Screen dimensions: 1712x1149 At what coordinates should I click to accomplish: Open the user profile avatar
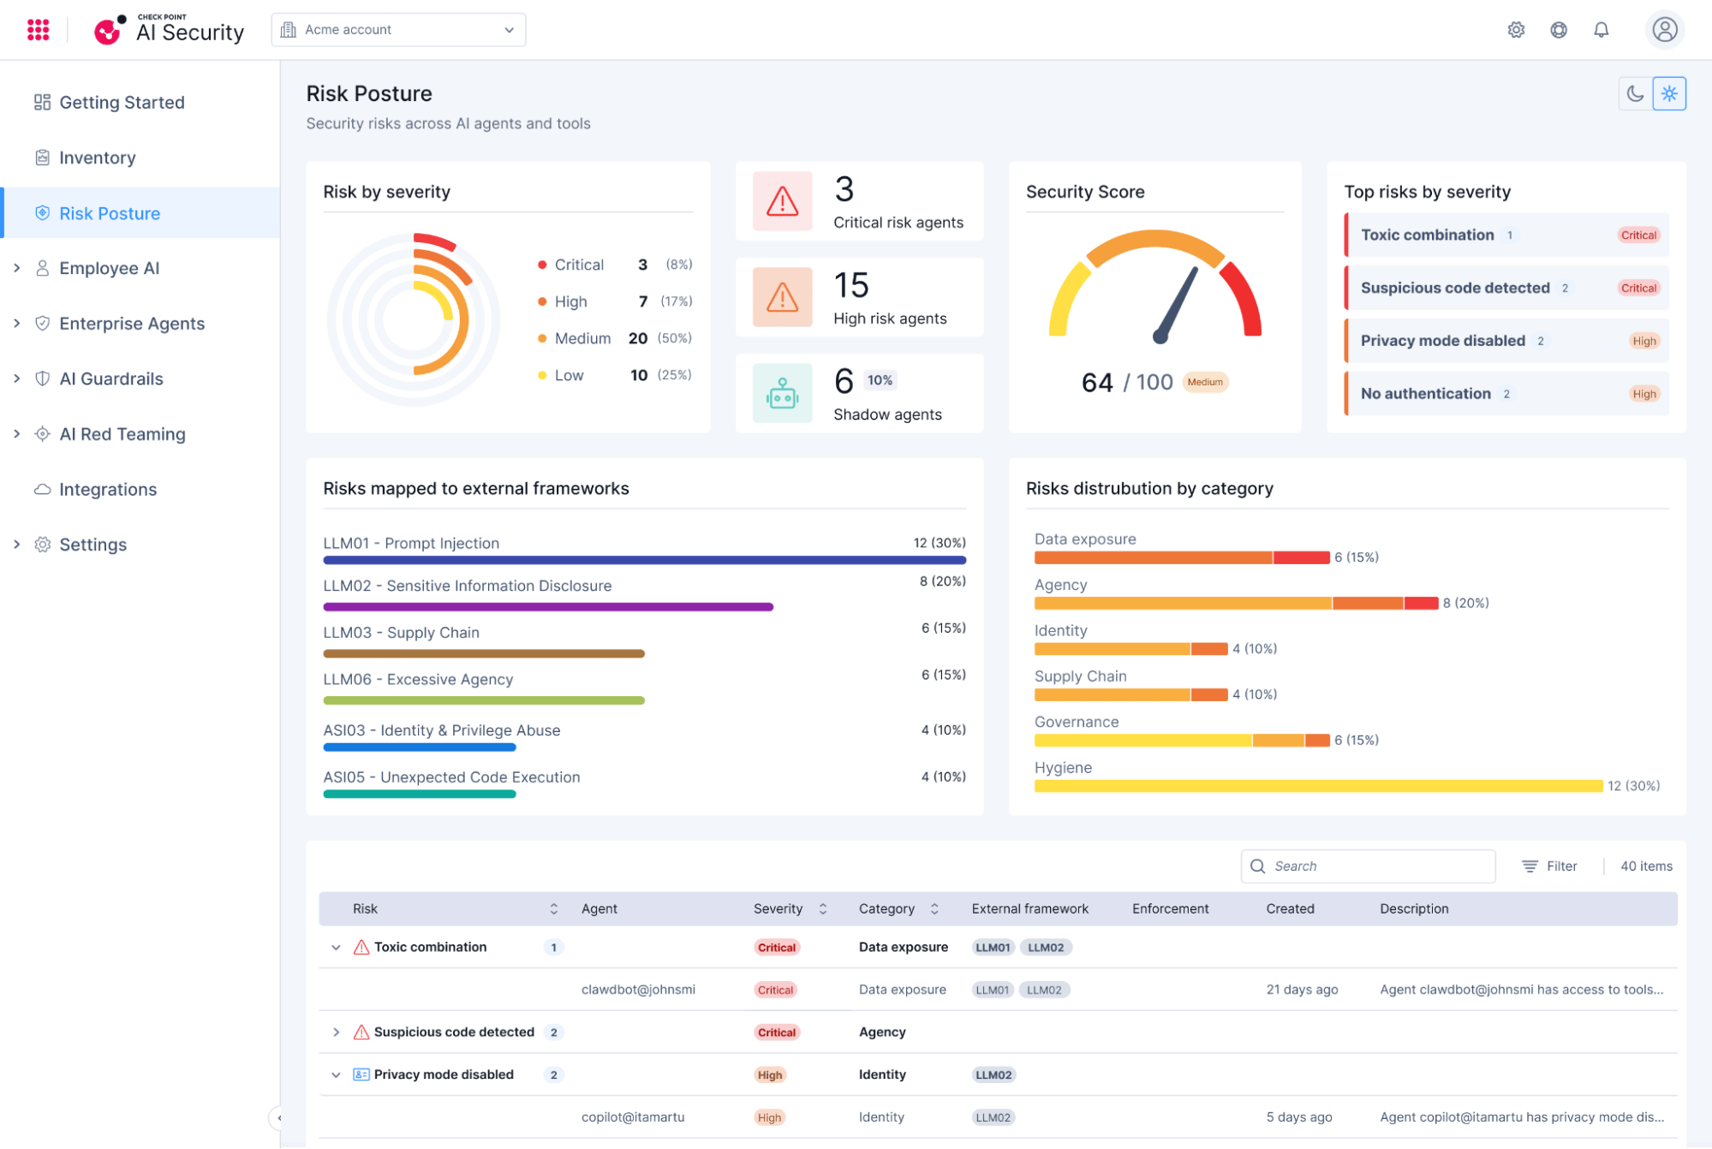tap(1664, 30)
